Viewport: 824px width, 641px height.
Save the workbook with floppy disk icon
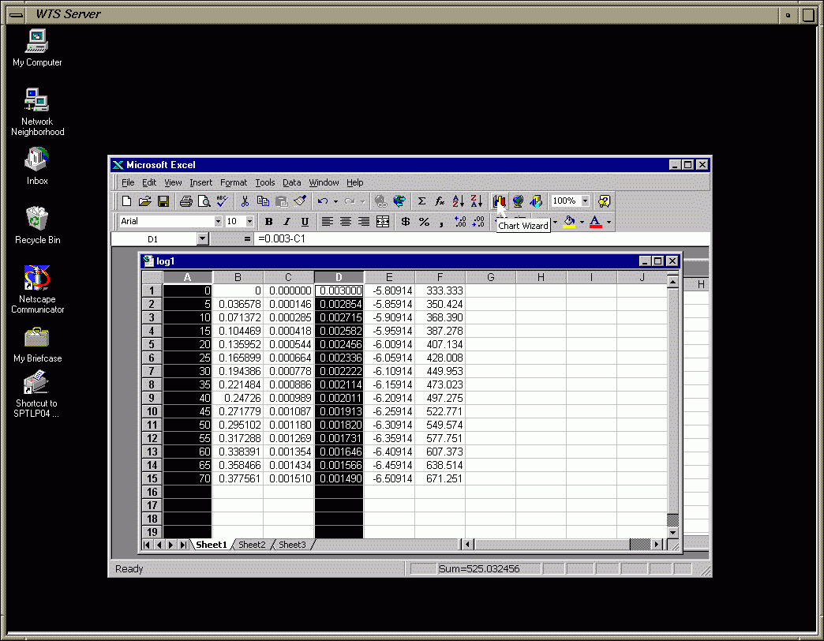[163, 201]
